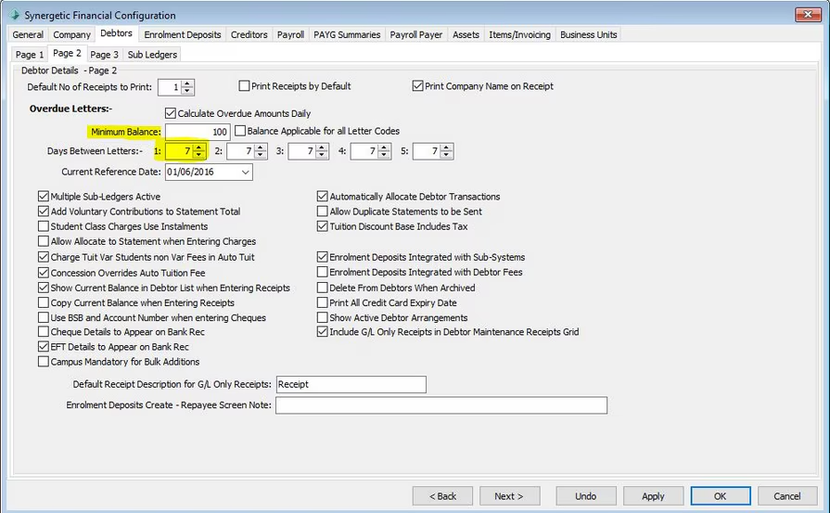Decrease Days Between Letters value 5
The image size is (830, 513).
pyautogui.click(x=446, y=155)
